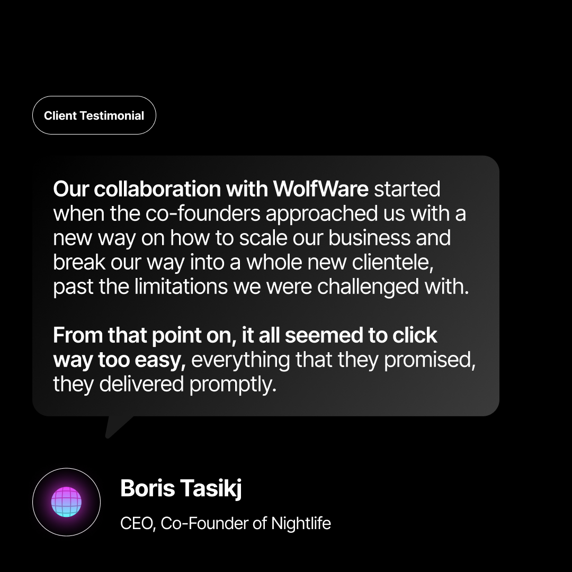Click the final line 'they delivered promptly.'
Viewport: 572px width, 572px height.
pyautogui.click(x=165, y=385)
